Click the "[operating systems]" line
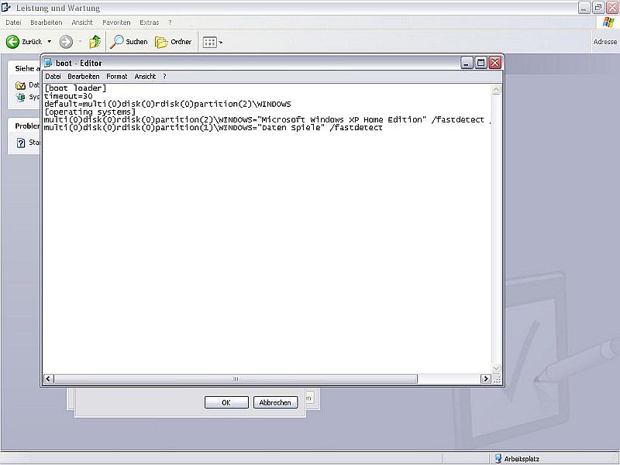The height and width of the screenshot is (465, 620). (x=90, y=112)
